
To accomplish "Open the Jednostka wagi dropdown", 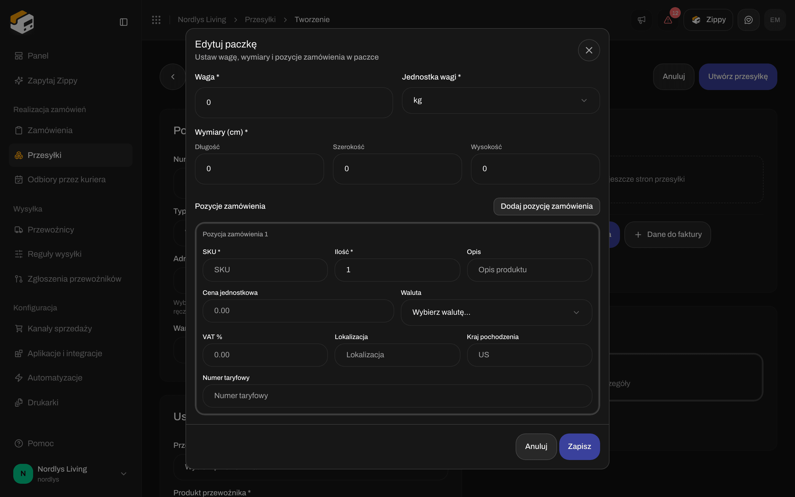I will [501, 101].
